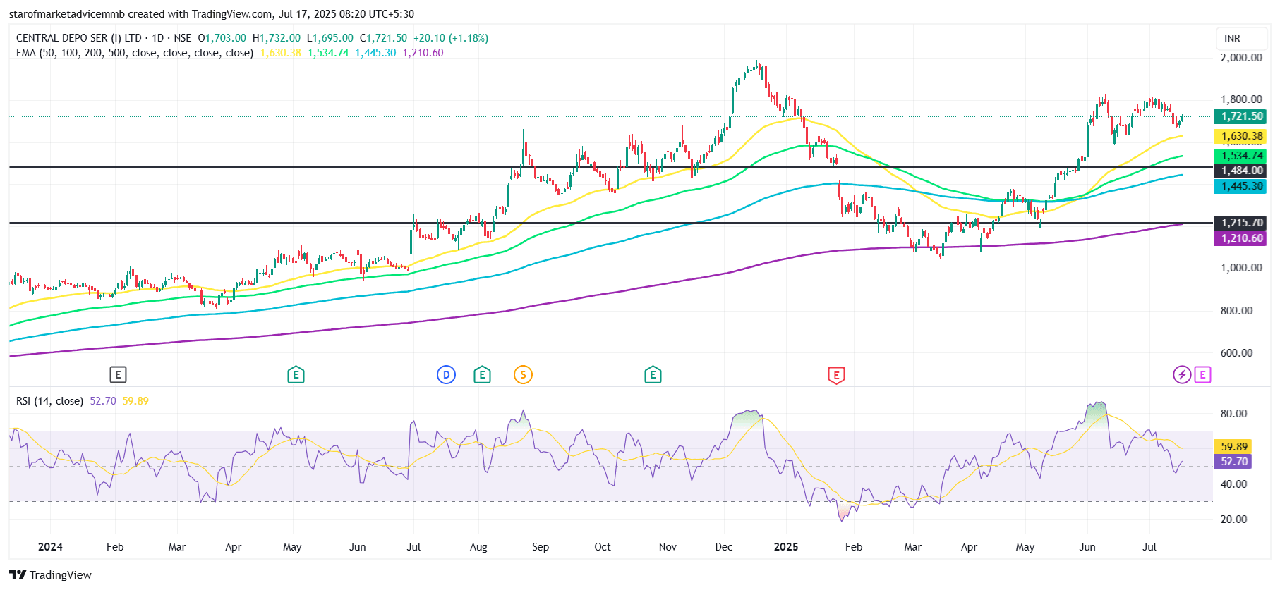This screenshot has height=590, width=1280.
Task: Click the 2024 year label on time axis
Action: pos(50,547)
